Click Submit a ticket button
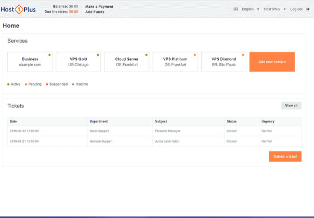 click(x=285, y=156)
